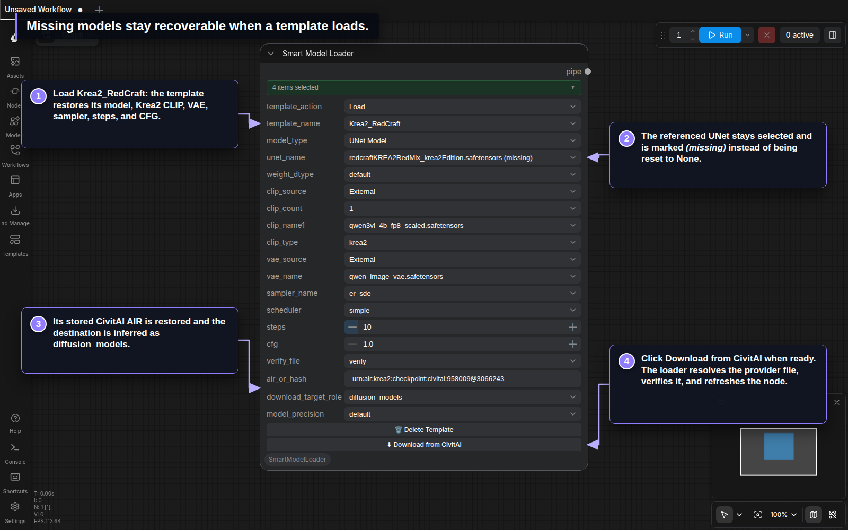Image resolution: width=848 pixels, height=530 pixels.
Task: Open the template_action Load dropdown
Action: click(x=463, y=107)
